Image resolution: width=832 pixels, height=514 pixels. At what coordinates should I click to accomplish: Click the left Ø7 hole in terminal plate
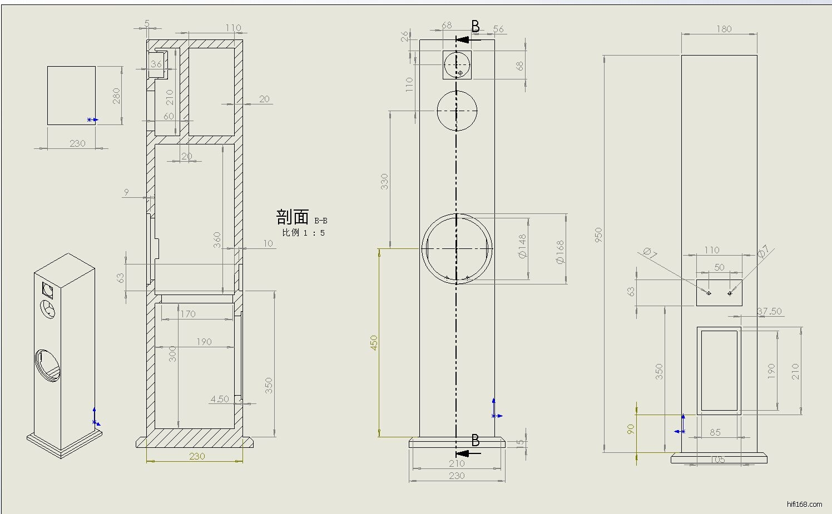click(709, 293)
